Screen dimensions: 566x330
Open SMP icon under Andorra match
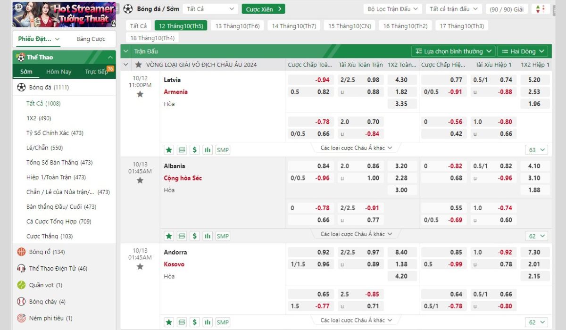pyautogui.click(x=223, y=322)
